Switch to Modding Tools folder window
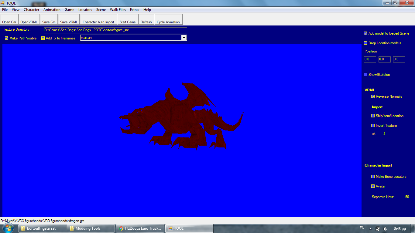This screenshot has width=415, height=233. click(x=91, y=228)
